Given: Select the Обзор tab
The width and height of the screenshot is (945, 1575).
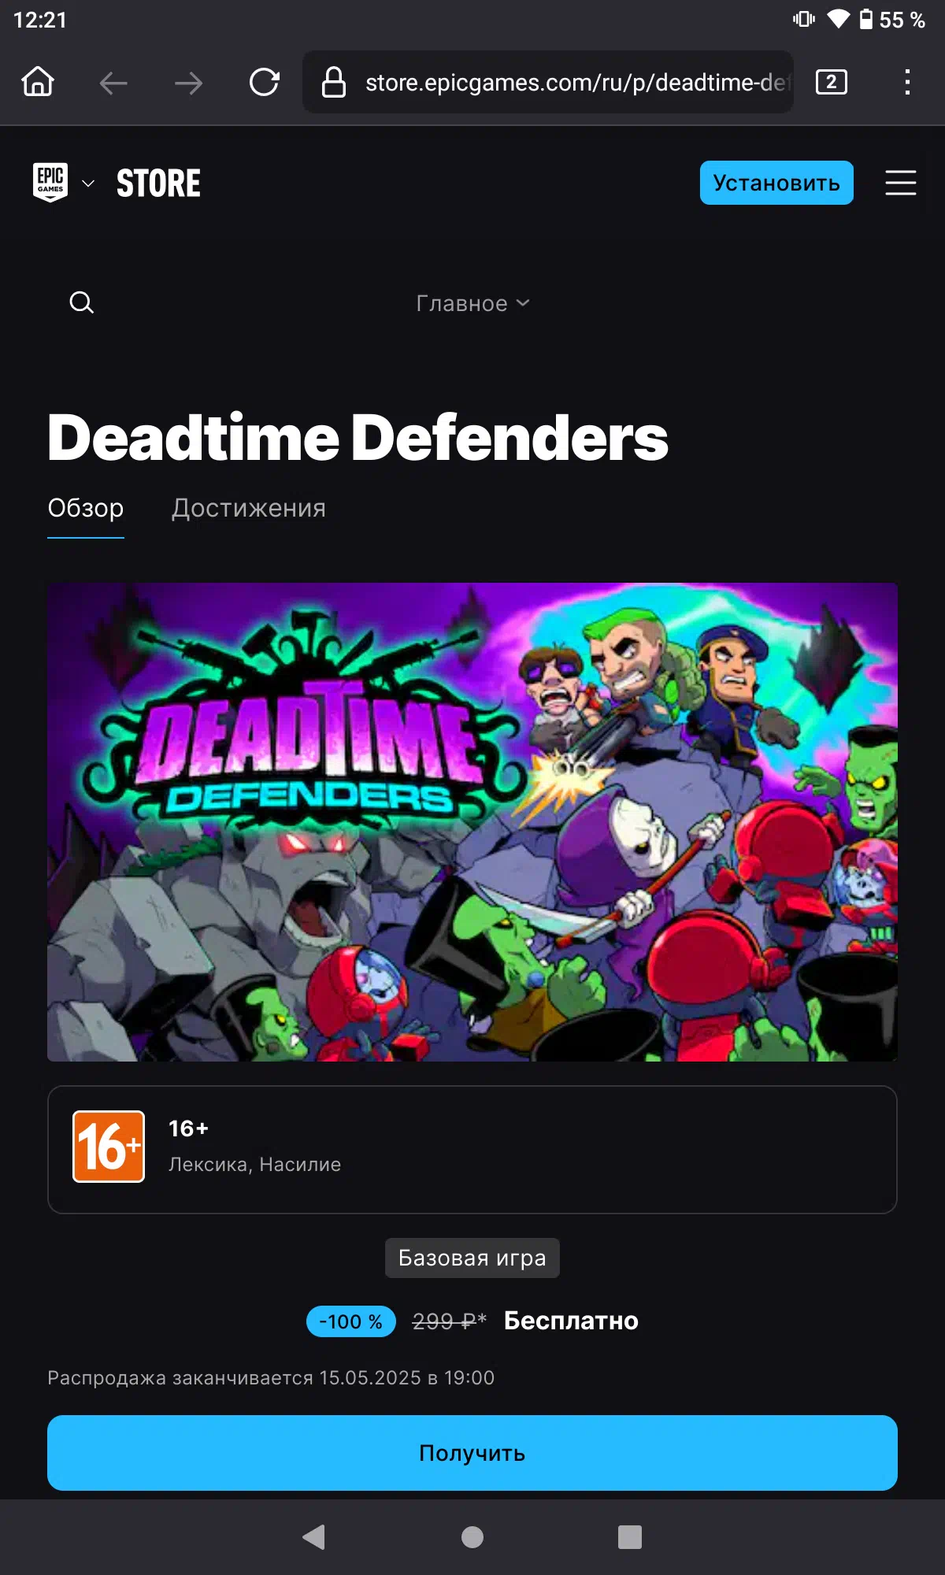Looking at the screenshot, I should pos(86,508).
